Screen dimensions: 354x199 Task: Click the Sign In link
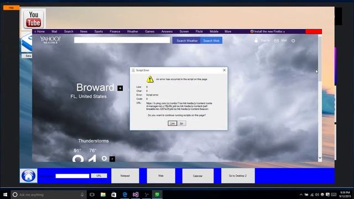265,40
